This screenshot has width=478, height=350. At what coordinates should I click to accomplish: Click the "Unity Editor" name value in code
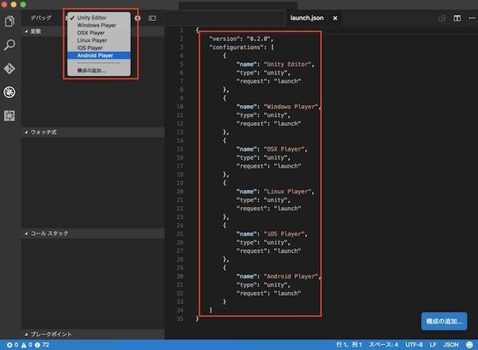(287, 65)
